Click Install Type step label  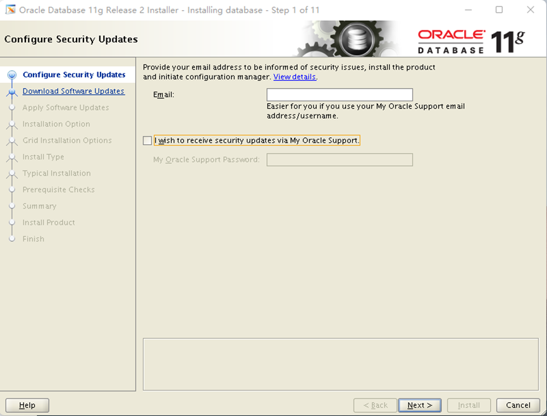(x=43, y=157)
